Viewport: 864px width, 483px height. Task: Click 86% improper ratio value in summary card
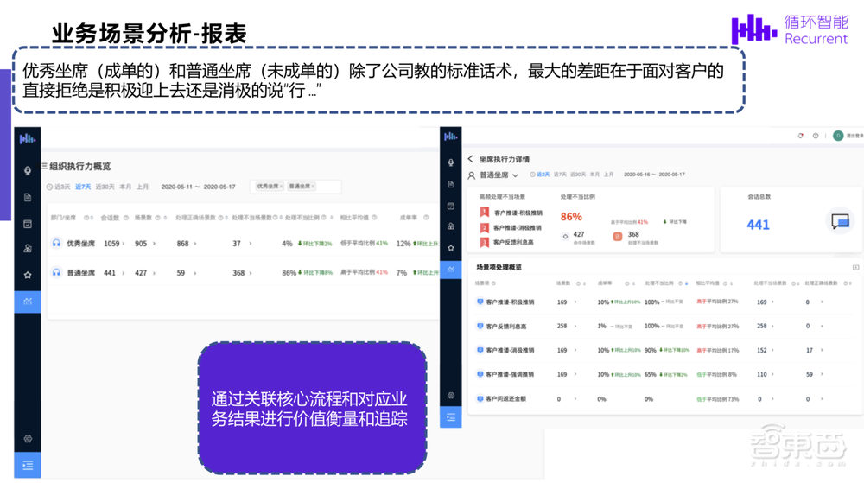point(571,217)
